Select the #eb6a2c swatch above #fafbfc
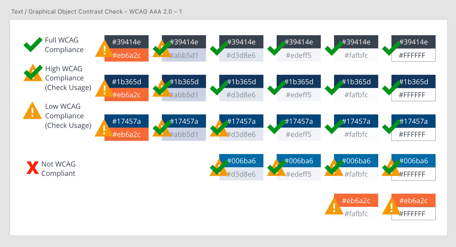The width and height of the screenshot is (456, 247). click(356, 200)
